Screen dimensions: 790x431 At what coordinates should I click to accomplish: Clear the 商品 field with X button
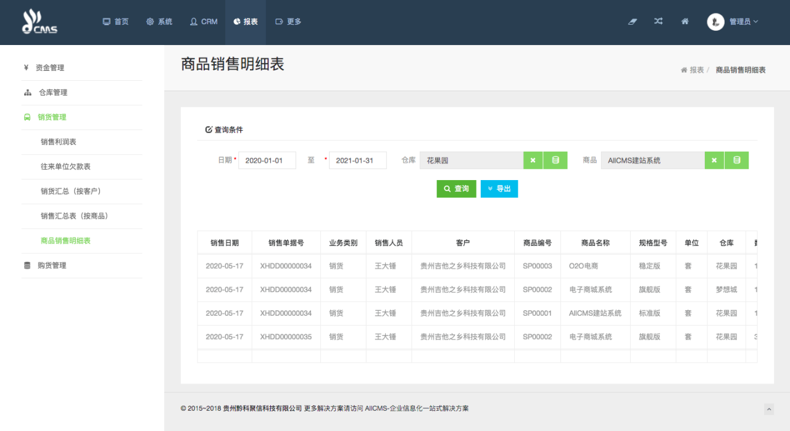click(x=714, y=160)
